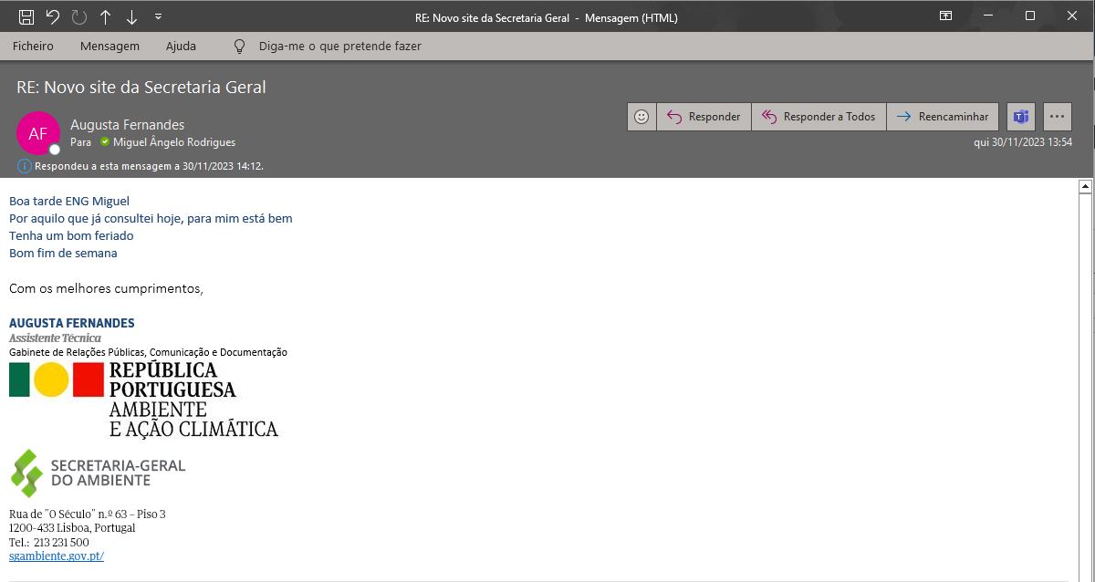Click the info icon next to 'Respondeu a esta mensagem'

click(25, 166)
